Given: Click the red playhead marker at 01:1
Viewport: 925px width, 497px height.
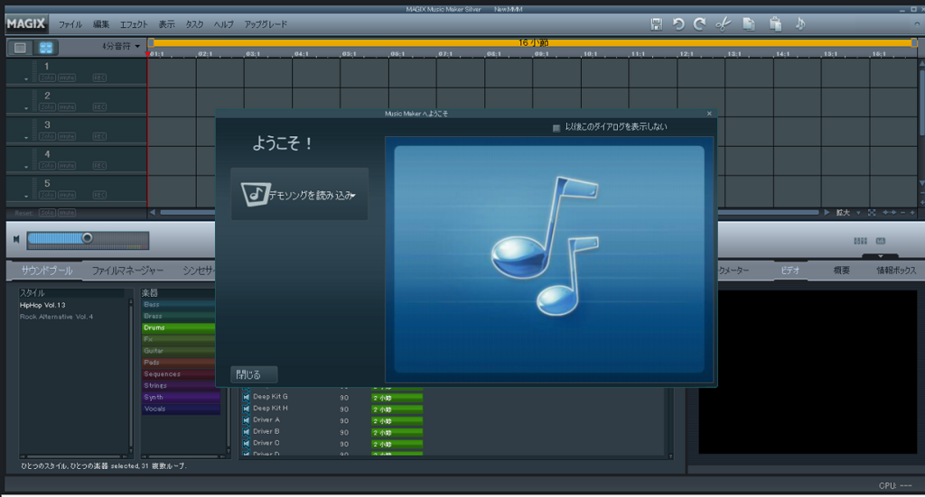Looking at the screenshot, I should coord(147,54).
